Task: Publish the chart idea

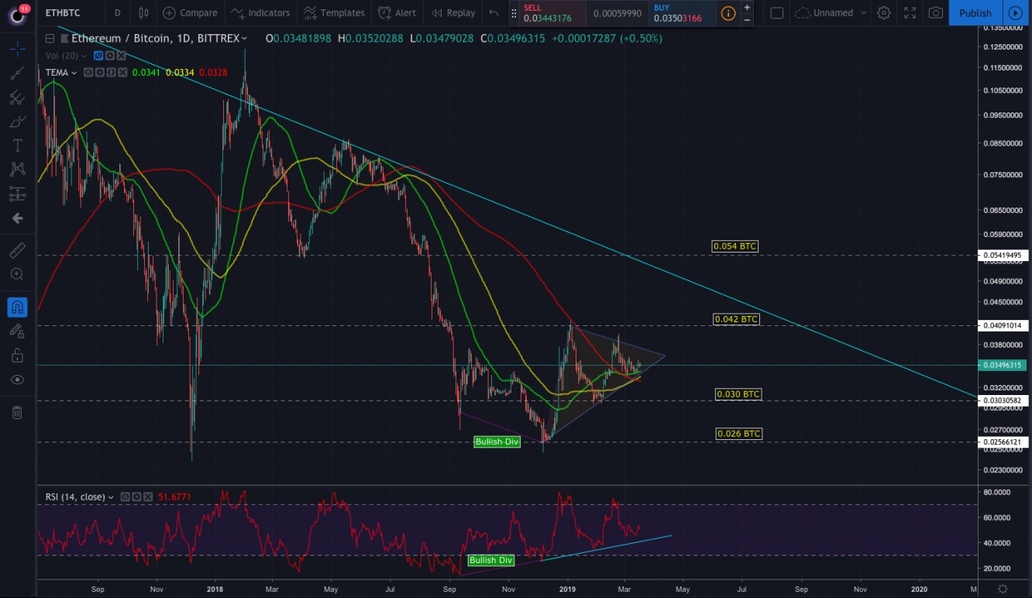Action: pyautogui.click(x=975, y=12)
